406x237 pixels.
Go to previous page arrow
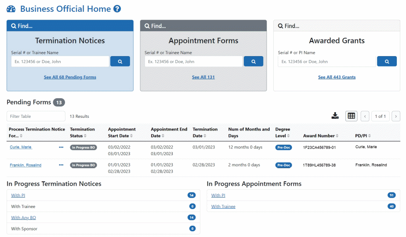[x=365, y=116]
